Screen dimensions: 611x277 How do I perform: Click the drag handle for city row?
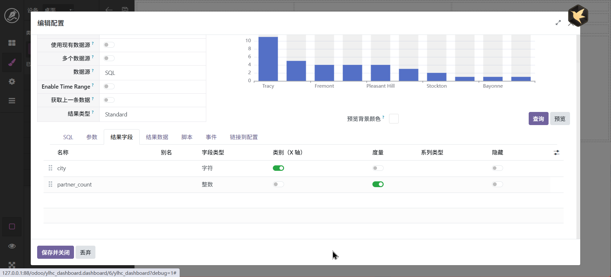point(50,168)
